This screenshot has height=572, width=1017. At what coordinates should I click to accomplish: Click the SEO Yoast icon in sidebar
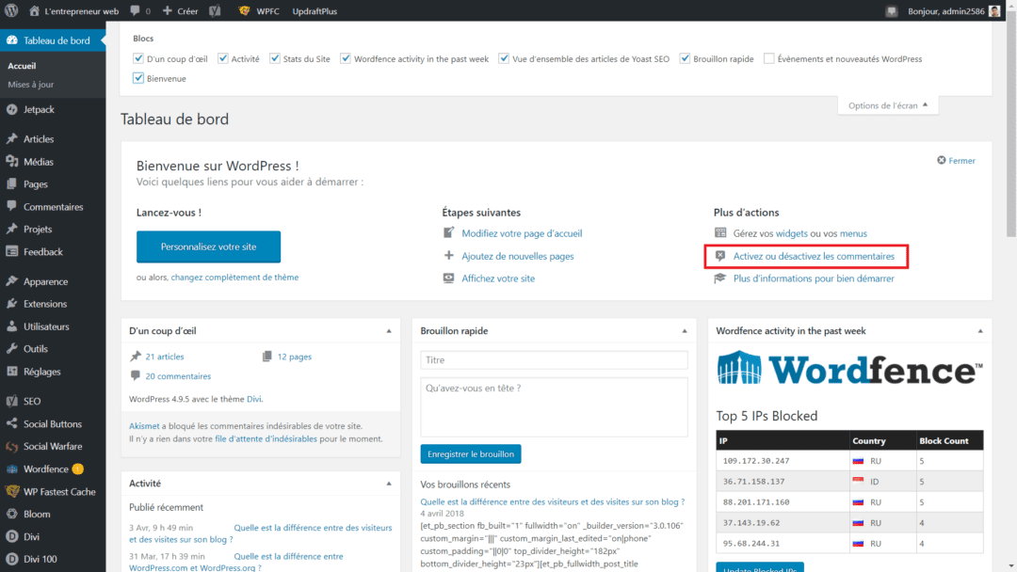(x=11, y=401)
